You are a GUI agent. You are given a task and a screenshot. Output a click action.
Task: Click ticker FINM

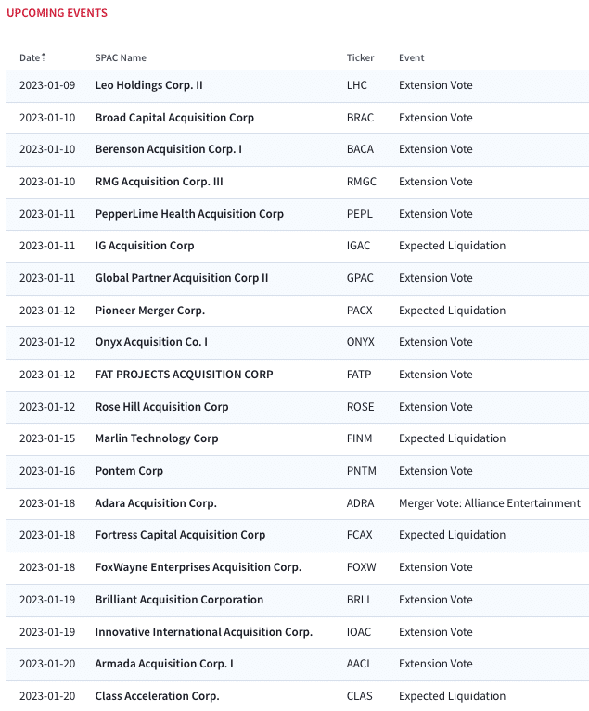(359, 438)
